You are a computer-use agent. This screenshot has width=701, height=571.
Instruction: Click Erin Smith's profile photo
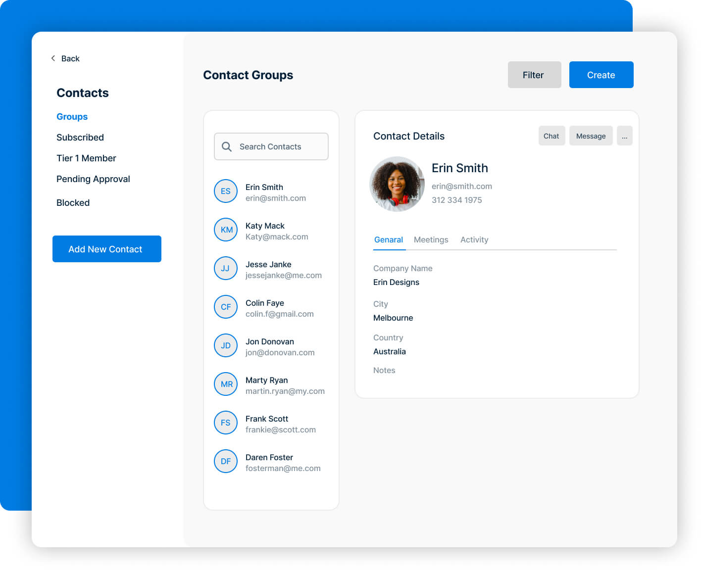coord(397,184)
